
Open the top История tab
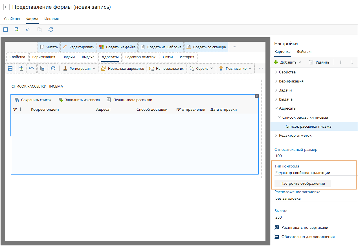pyautogui.click(x=51, y=19)
